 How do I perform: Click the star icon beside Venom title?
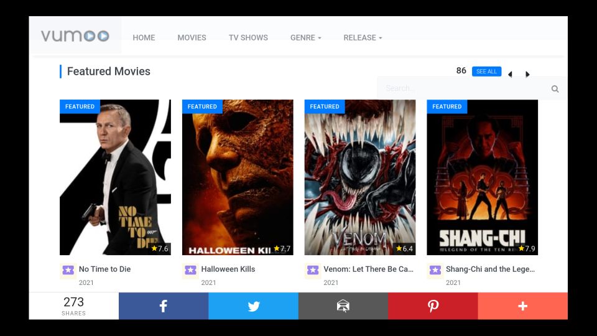[x=313, y=270]
